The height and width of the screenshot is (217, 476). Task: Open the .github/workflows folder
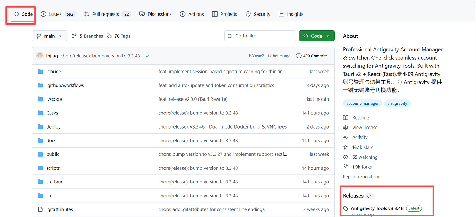(65, 85)
